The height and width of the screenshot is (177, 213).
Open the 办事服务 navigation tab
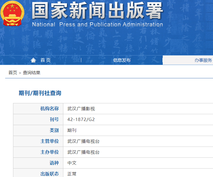tap(203, 60)
